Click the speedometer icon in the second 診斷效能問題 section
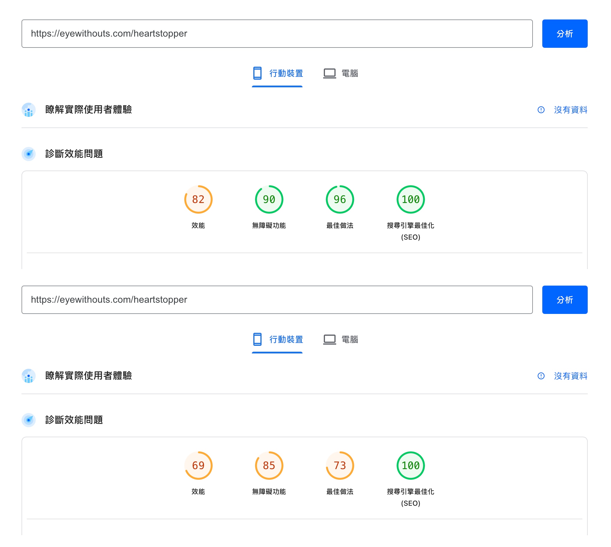 29,420
